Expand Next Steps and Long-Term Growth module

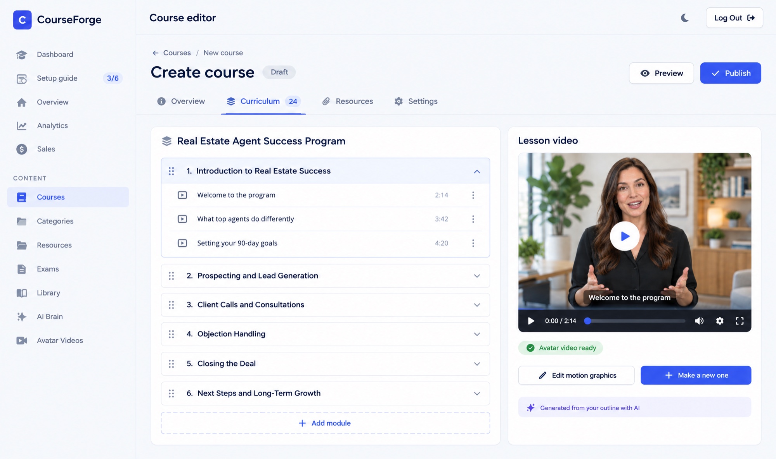(477, 394)
